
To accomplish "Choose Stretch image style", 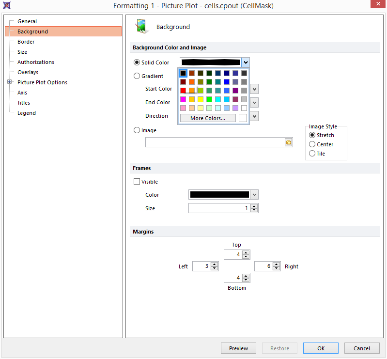I will [x=312, y=135].
